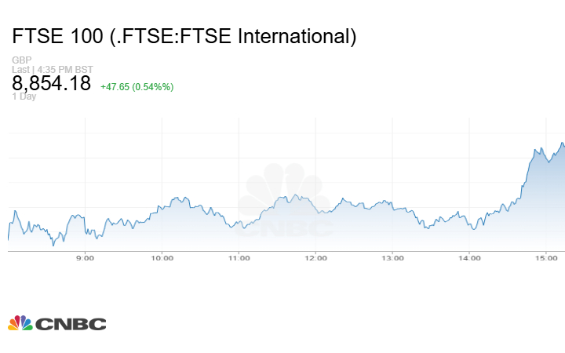Click the 9:00 time axis label
This screenshot has width=565, height=353.
[85, 258]
